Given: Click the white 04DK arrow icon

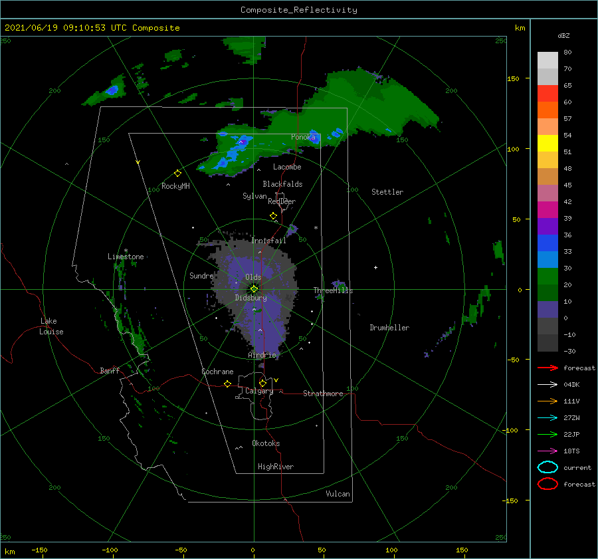Looking at the screenshot, I should pyautogui.click(x=548, y=384).
